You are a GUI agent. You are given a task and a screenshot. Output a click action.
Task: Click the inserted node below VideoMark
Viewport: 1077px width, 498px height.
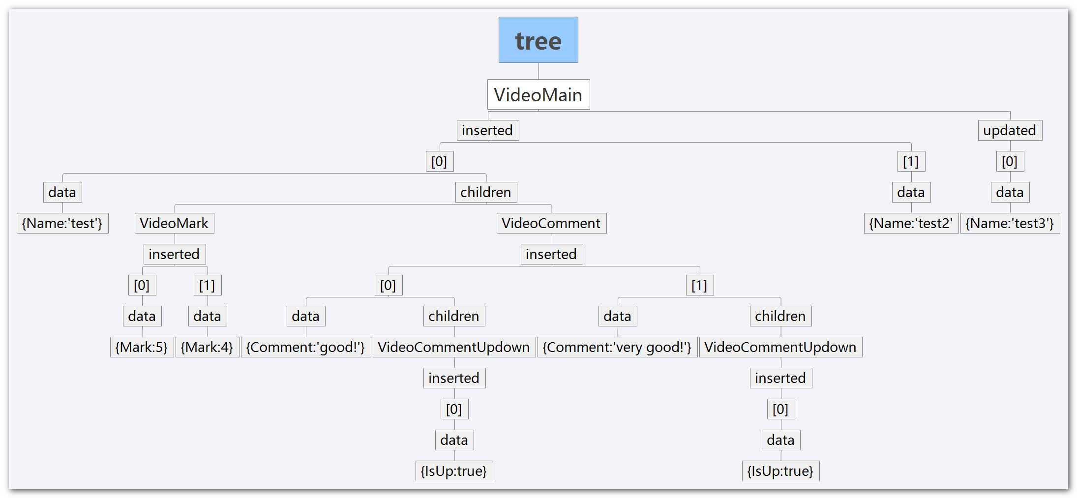[174, 254]
